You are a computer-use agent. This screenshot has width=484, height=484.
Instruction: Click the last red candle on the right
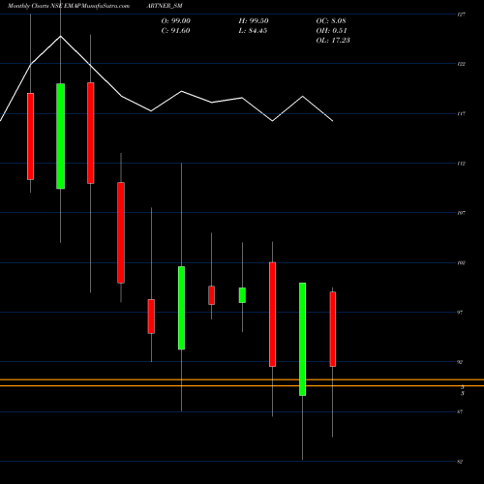click(x=333, y=329)
